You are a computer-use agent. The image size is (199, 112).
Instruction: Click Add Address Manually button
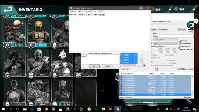click(x=185, y=69)
